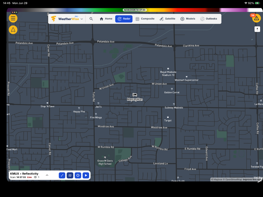Screen dimensions: 263x197
Task: Click the Stop 'N Save store marker
Action: tap(48, 105)
